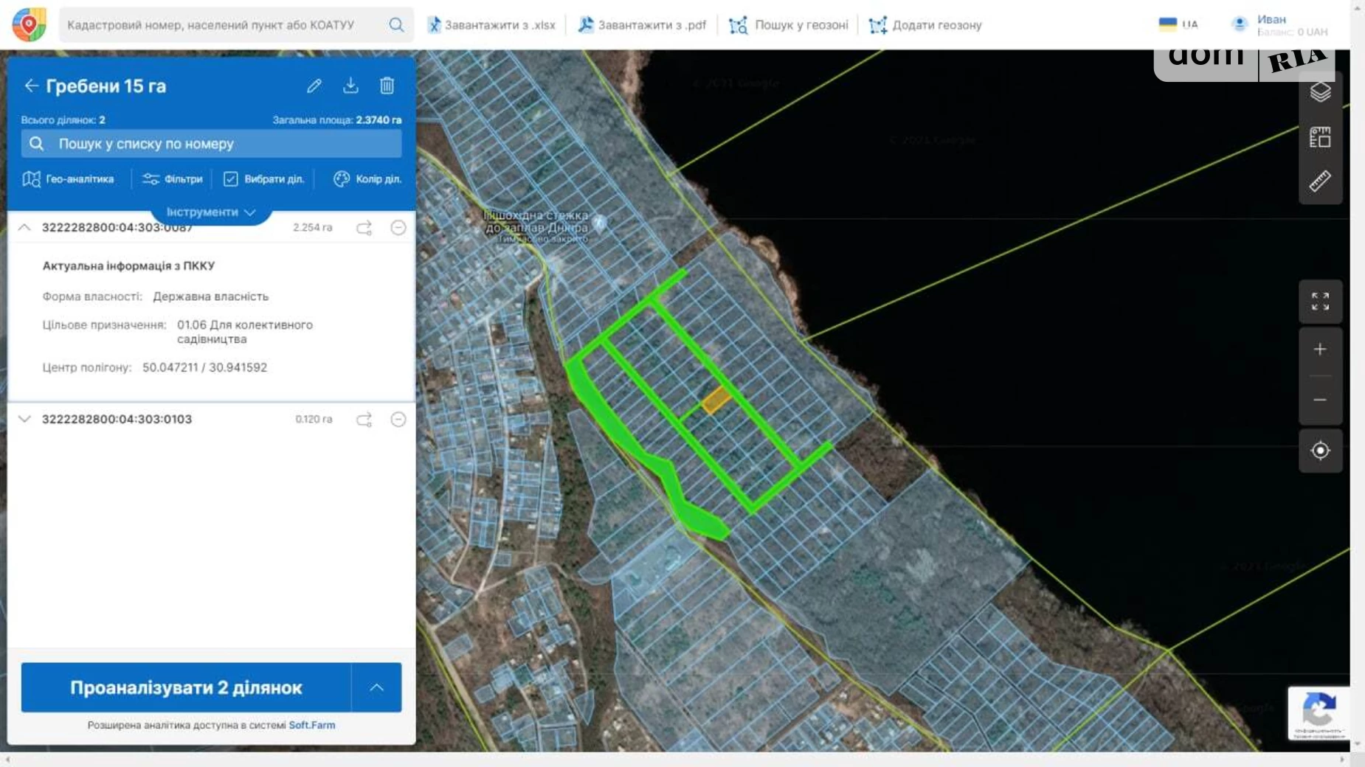Edit geozone name with pencil icon
The image size is (1365, 767).
coord(314,86)
